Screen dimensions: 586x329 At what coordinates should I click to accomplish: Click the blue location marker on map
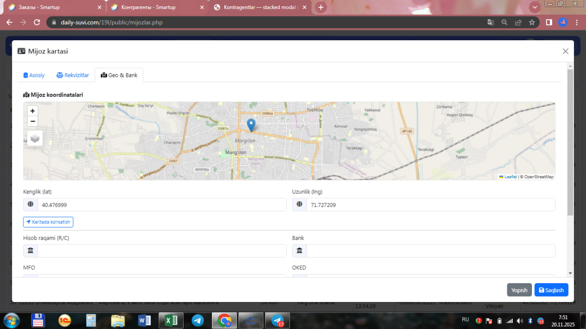coord(251,125)
